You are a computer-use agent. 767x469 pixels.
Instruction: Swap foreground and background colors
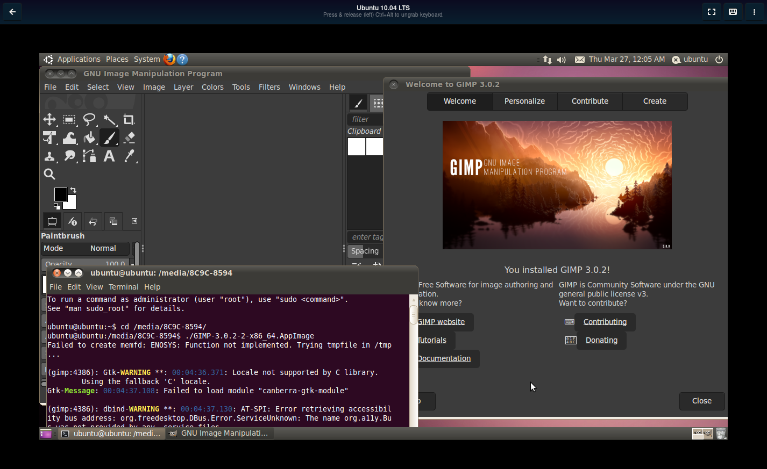73,190
